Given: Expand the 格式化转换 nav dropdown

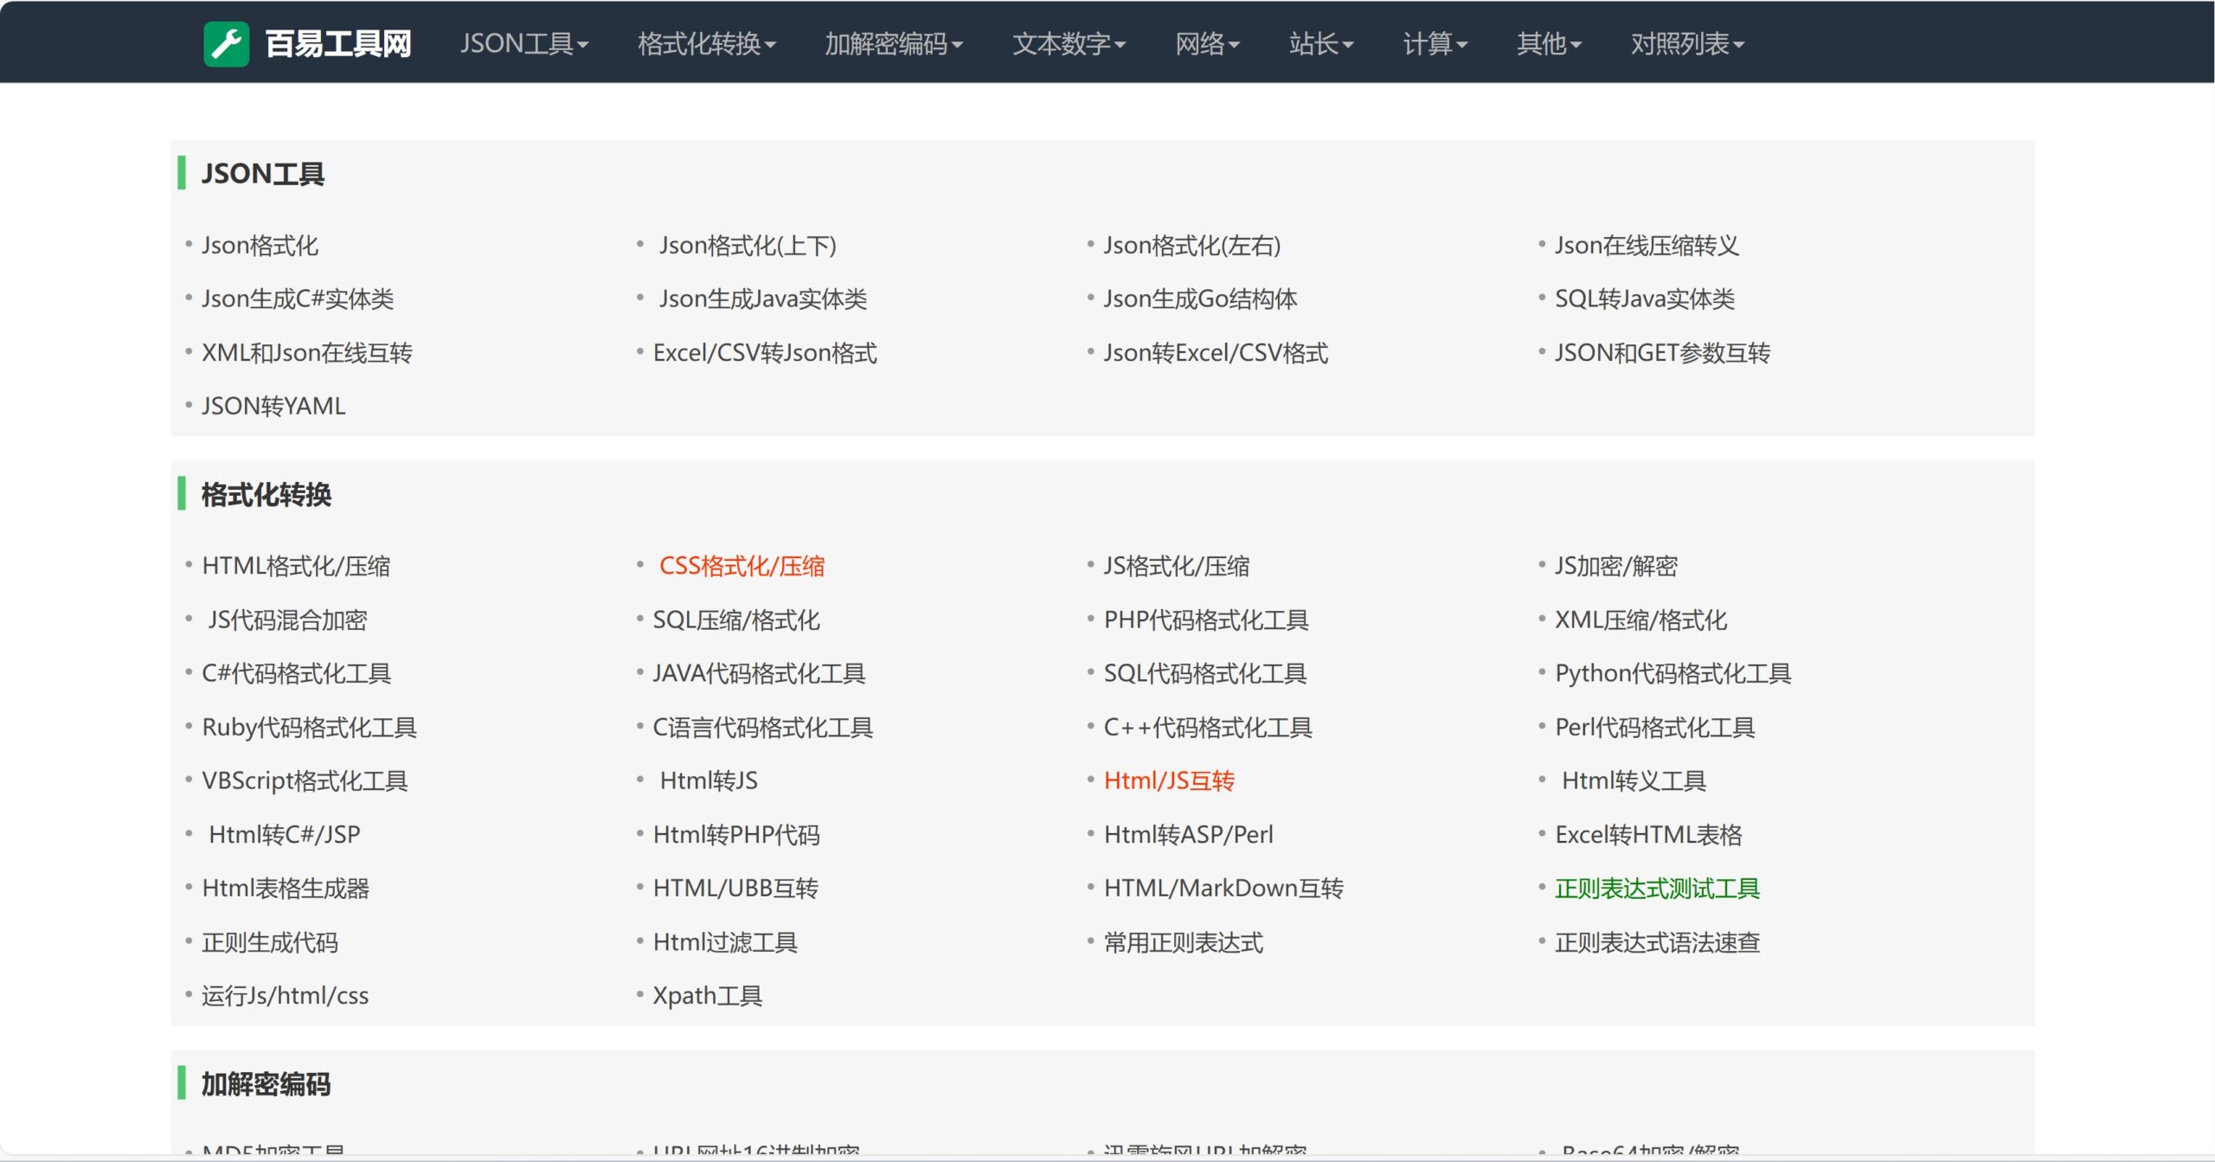Looking at the screenshot, I should pyautogui.click(x=707, y=43).
